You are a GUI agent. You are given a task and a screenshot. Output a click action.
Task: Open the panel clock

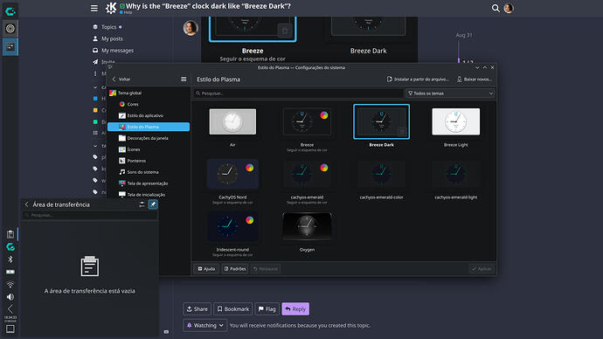pos(10,319)
